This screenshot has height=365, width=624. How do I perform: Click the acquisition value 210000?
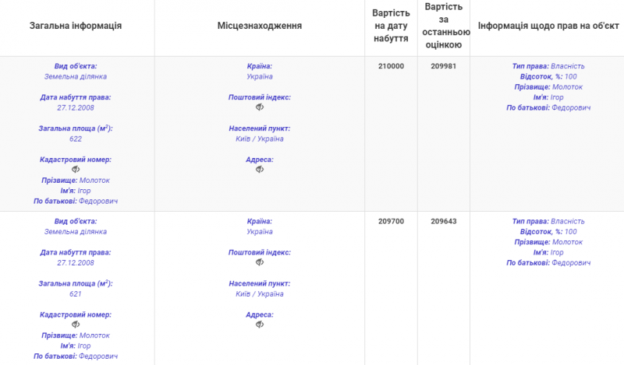pyautogui.click(x=391, y=66)
